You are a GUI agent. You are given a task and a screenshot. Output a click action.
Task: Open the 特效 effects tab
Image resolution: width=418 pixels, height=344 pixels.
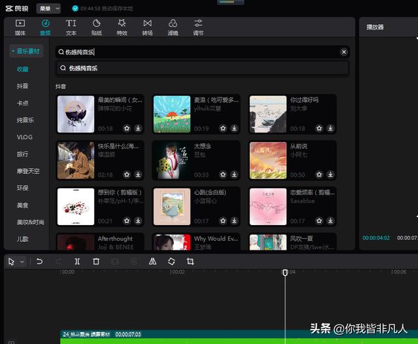click(122, 27)
